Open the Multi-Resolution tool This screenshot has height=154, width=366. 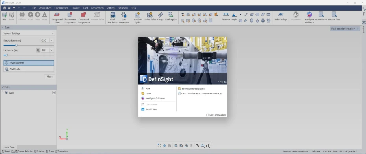point(113,17)
